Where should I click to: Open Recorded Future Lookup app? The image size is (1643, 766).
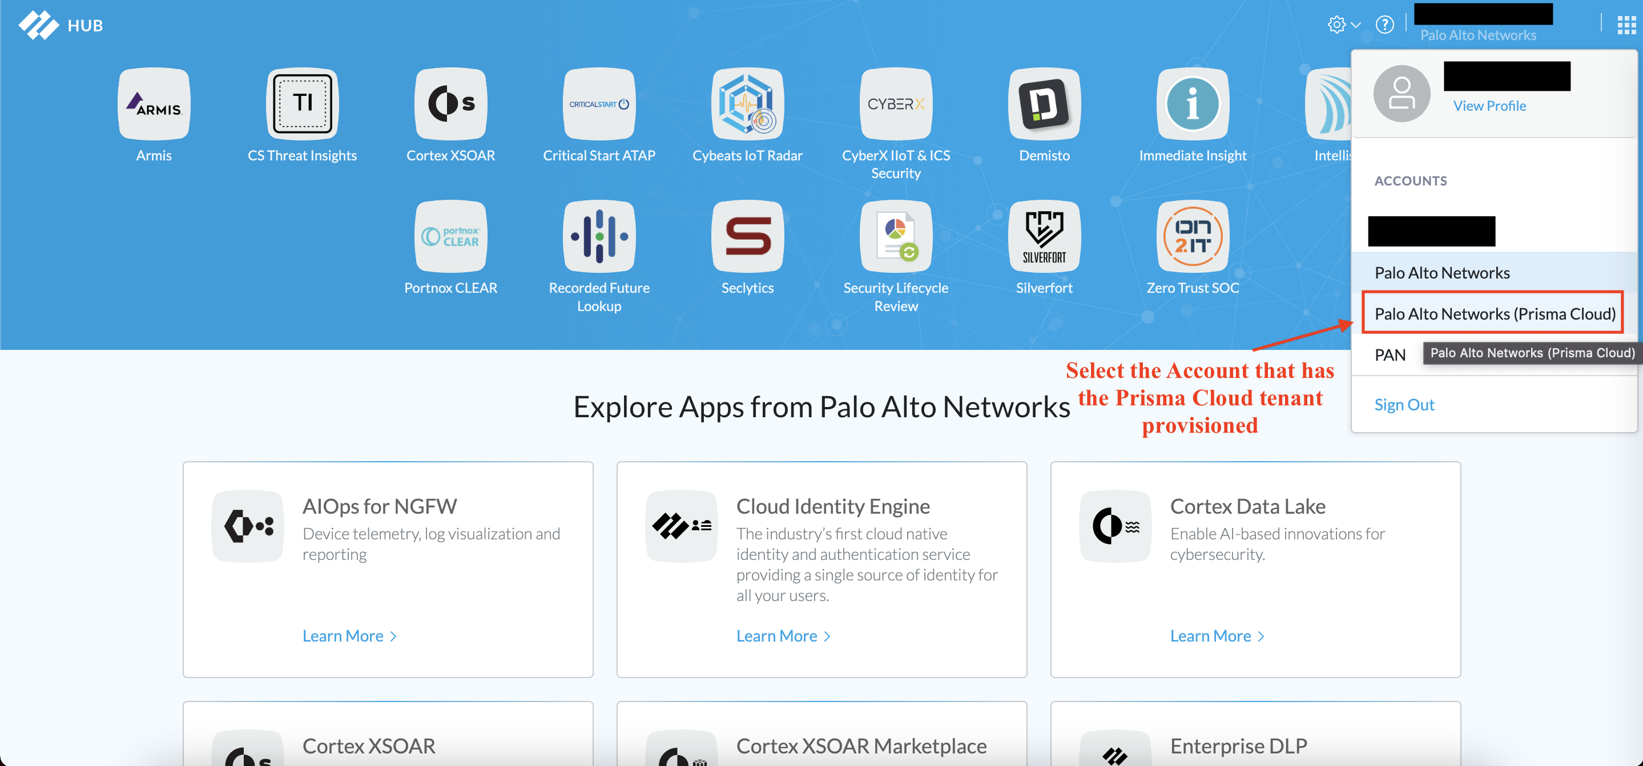[599, 237]
